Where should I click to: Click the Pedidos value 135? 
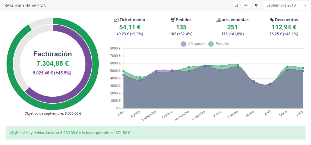point(181,27)
